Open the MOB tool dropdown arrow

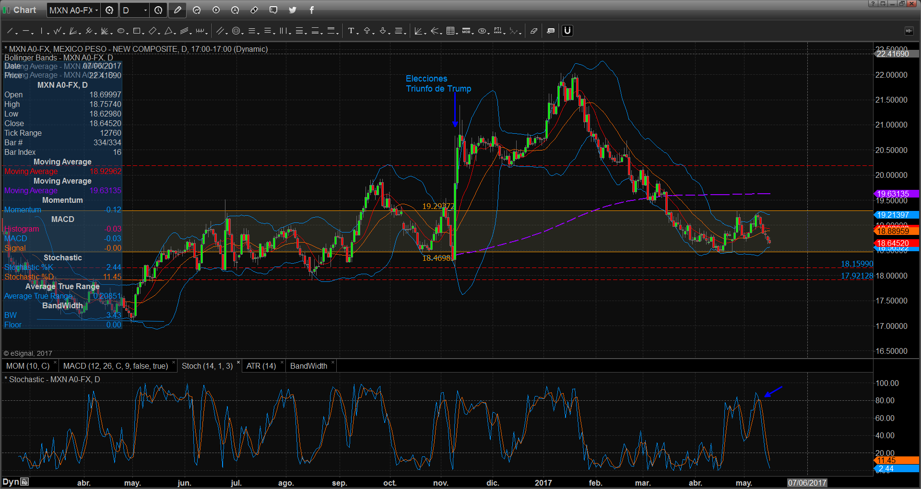(x=473, y=33)
